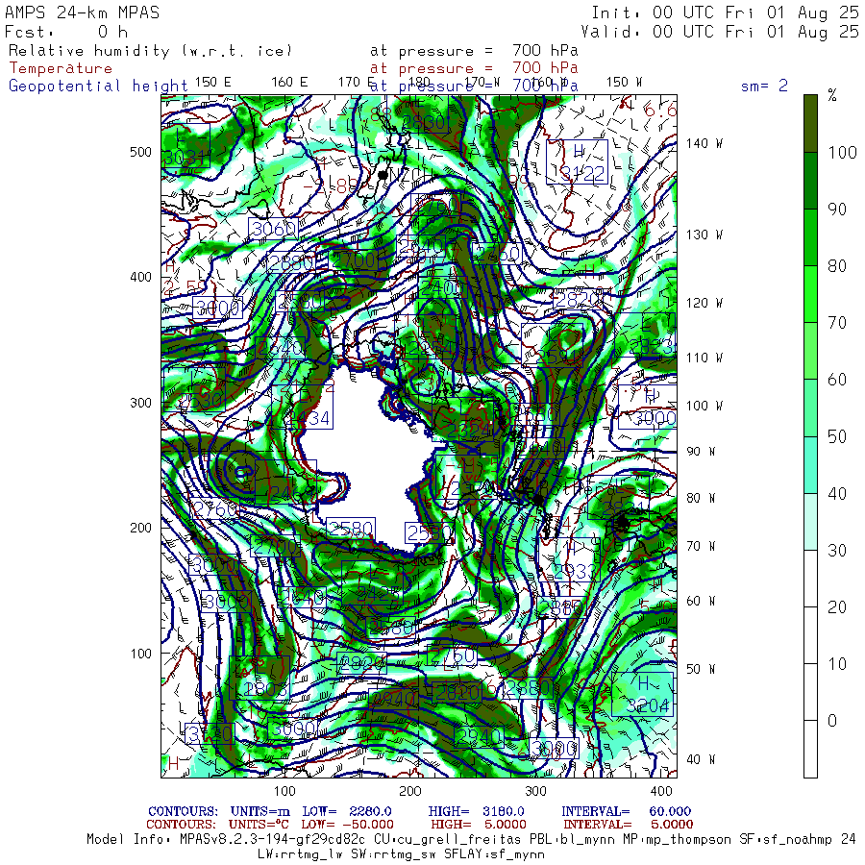
Task: Select the colorbar value label 20
Action: 837,606
